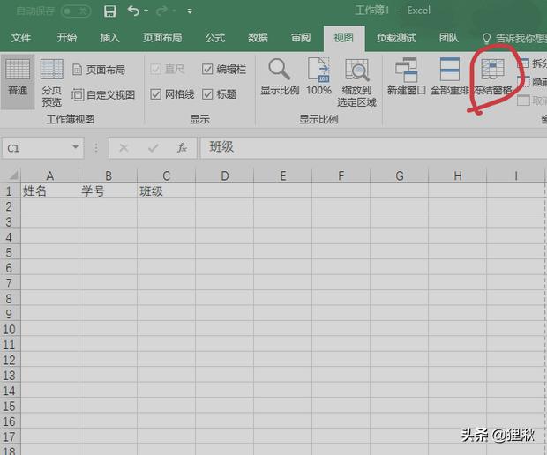Click the 100% zoom icon
The image size is (547, 455).
[x=318, y=77]
